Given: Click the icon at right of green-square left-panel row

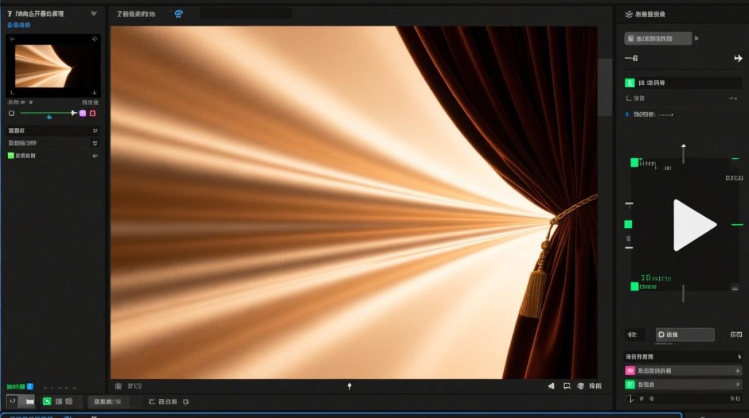Looking at the screenshot, I should [x=95, y=156].
